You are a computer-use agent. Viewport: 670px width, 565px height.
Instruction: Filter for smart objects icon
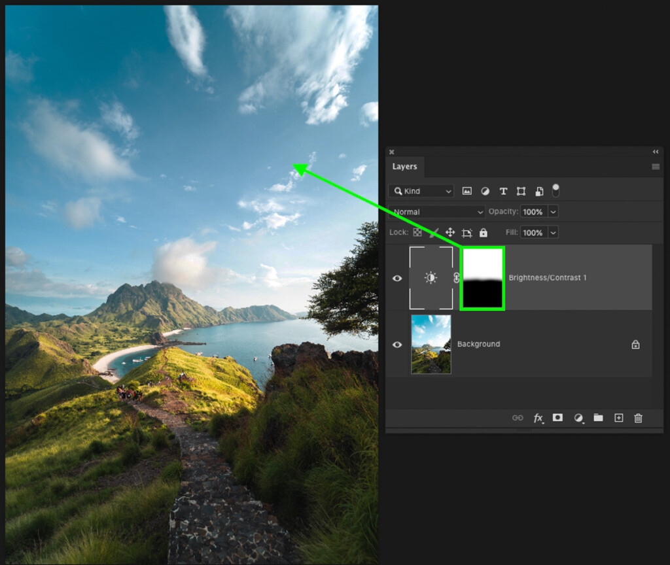coord(539,191)
